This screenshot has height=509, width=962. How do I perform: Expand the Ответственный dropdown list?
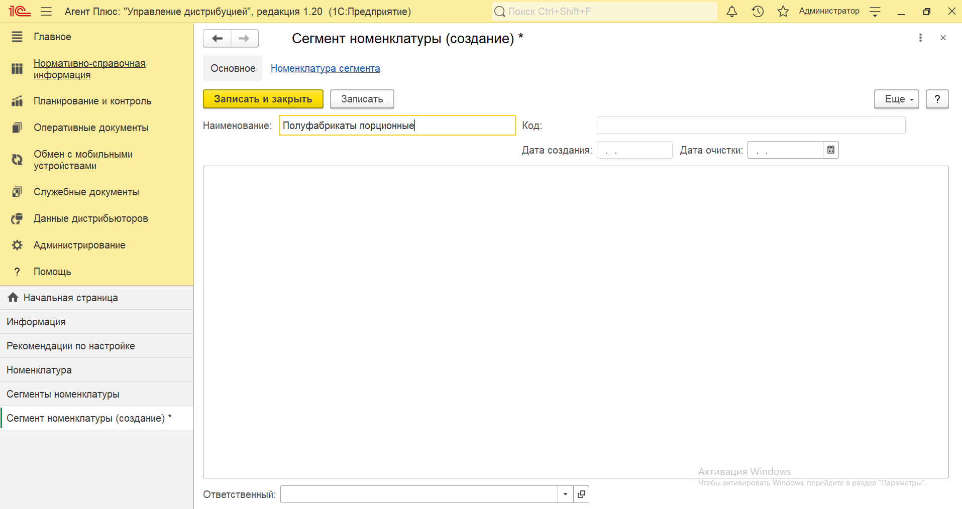point(565,494)
